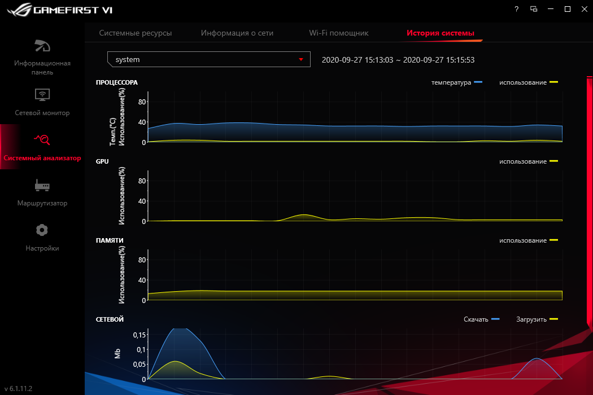Click the ПАМЯТИ chart title

tap(110, 240)
